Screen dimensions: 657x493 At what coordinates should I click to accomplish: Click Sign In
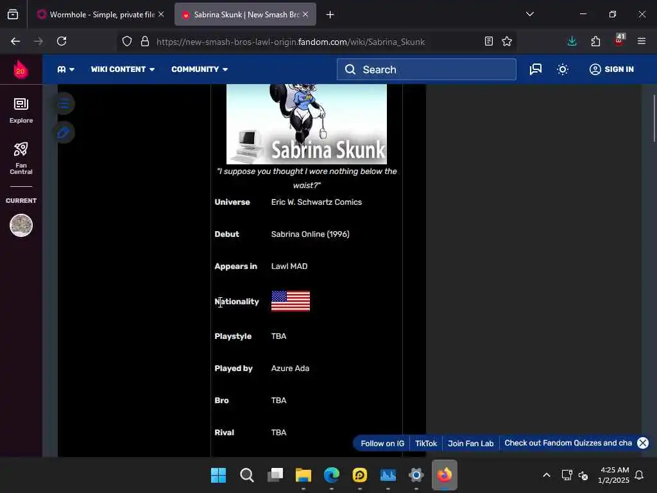pyautogui.click(x=611, y=69)
